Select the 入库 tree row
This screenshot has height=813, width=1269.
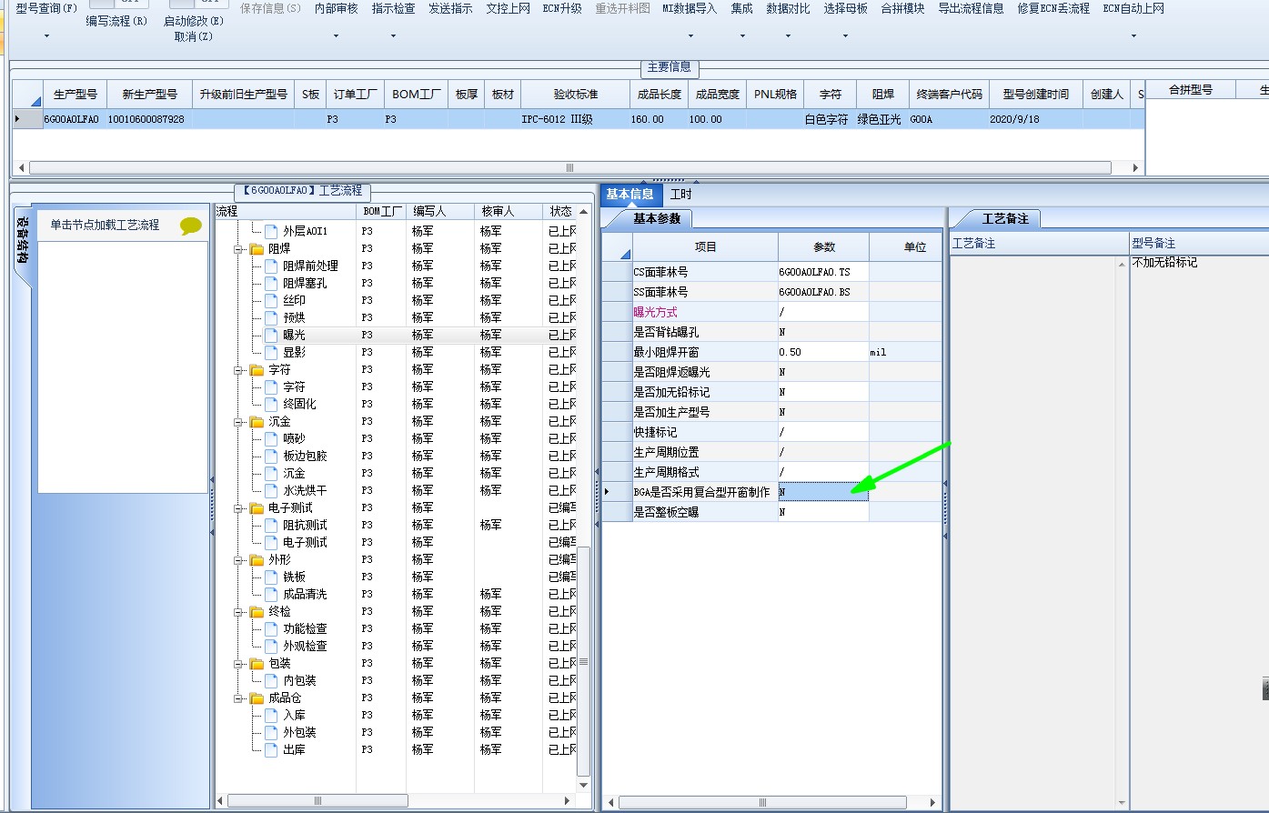click(x=396, y=716)
